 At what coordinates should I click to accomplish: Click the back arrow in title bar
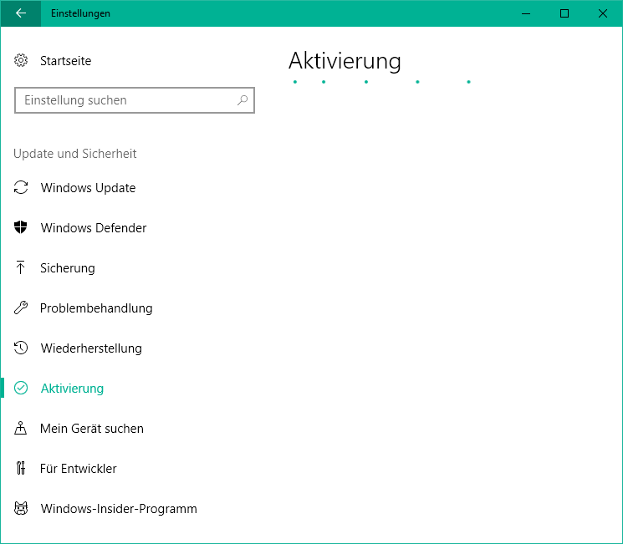click(21, 13)
